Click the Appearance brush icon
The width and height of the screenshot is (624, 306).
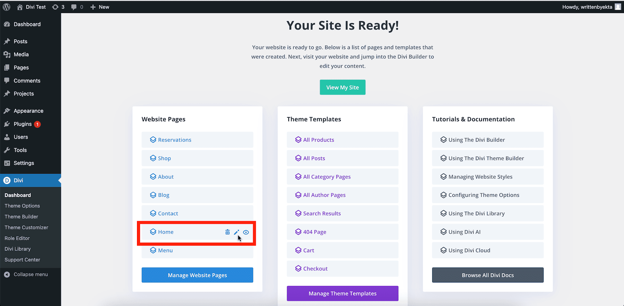[7, 111]
